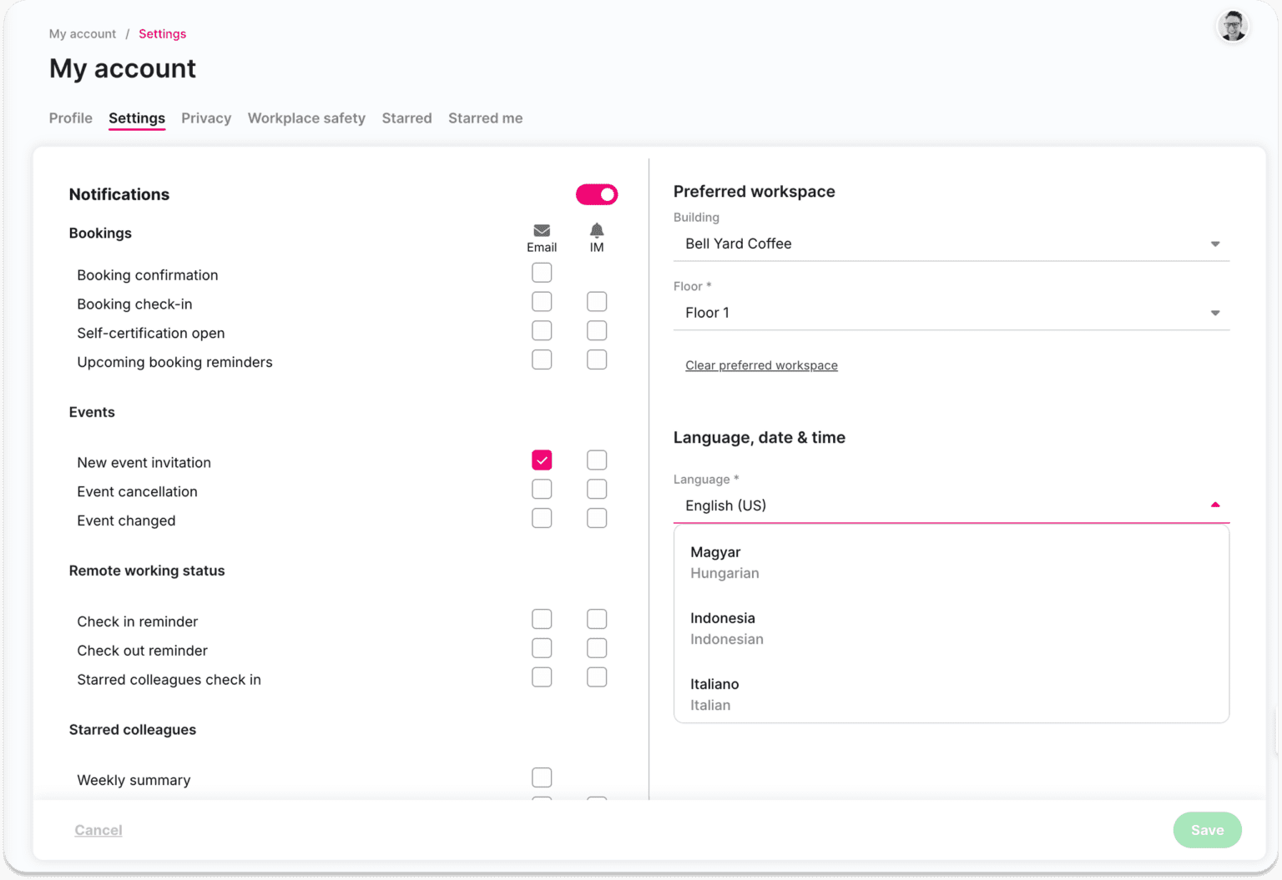This screenshot has height=880, width=1282.
Task: Click the "Remote working status" heading
Action: tap(147, 571)
